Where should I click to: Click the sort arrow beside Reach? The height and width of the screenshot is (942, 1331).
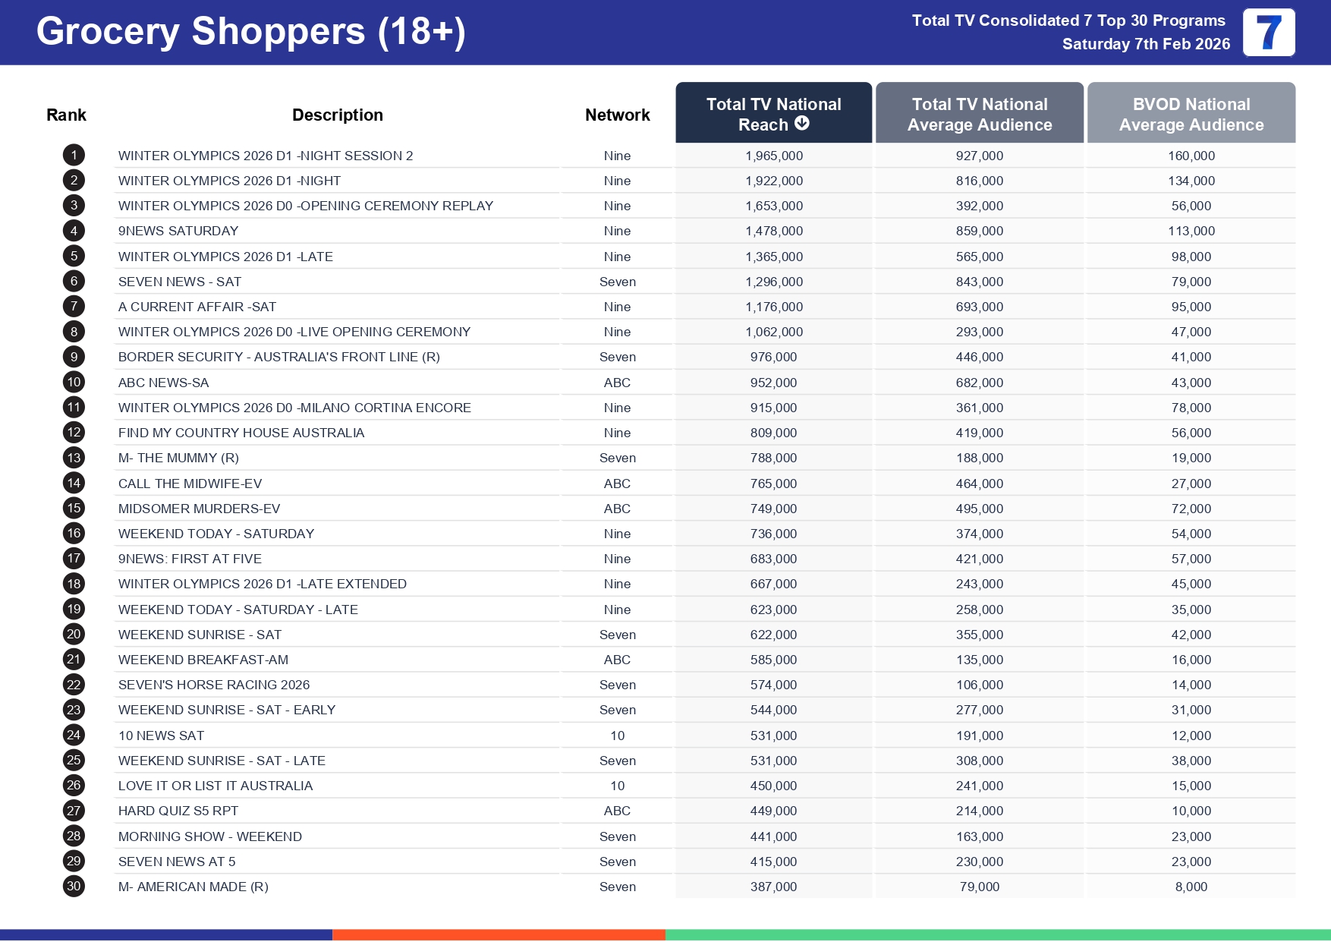[x=801, y=124]
